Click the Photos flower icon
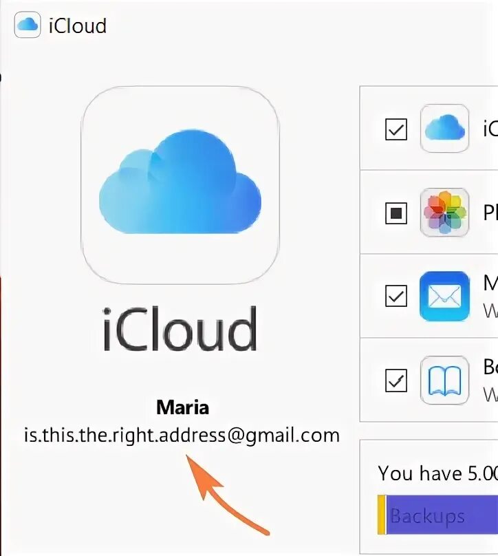 pos(444,213)
